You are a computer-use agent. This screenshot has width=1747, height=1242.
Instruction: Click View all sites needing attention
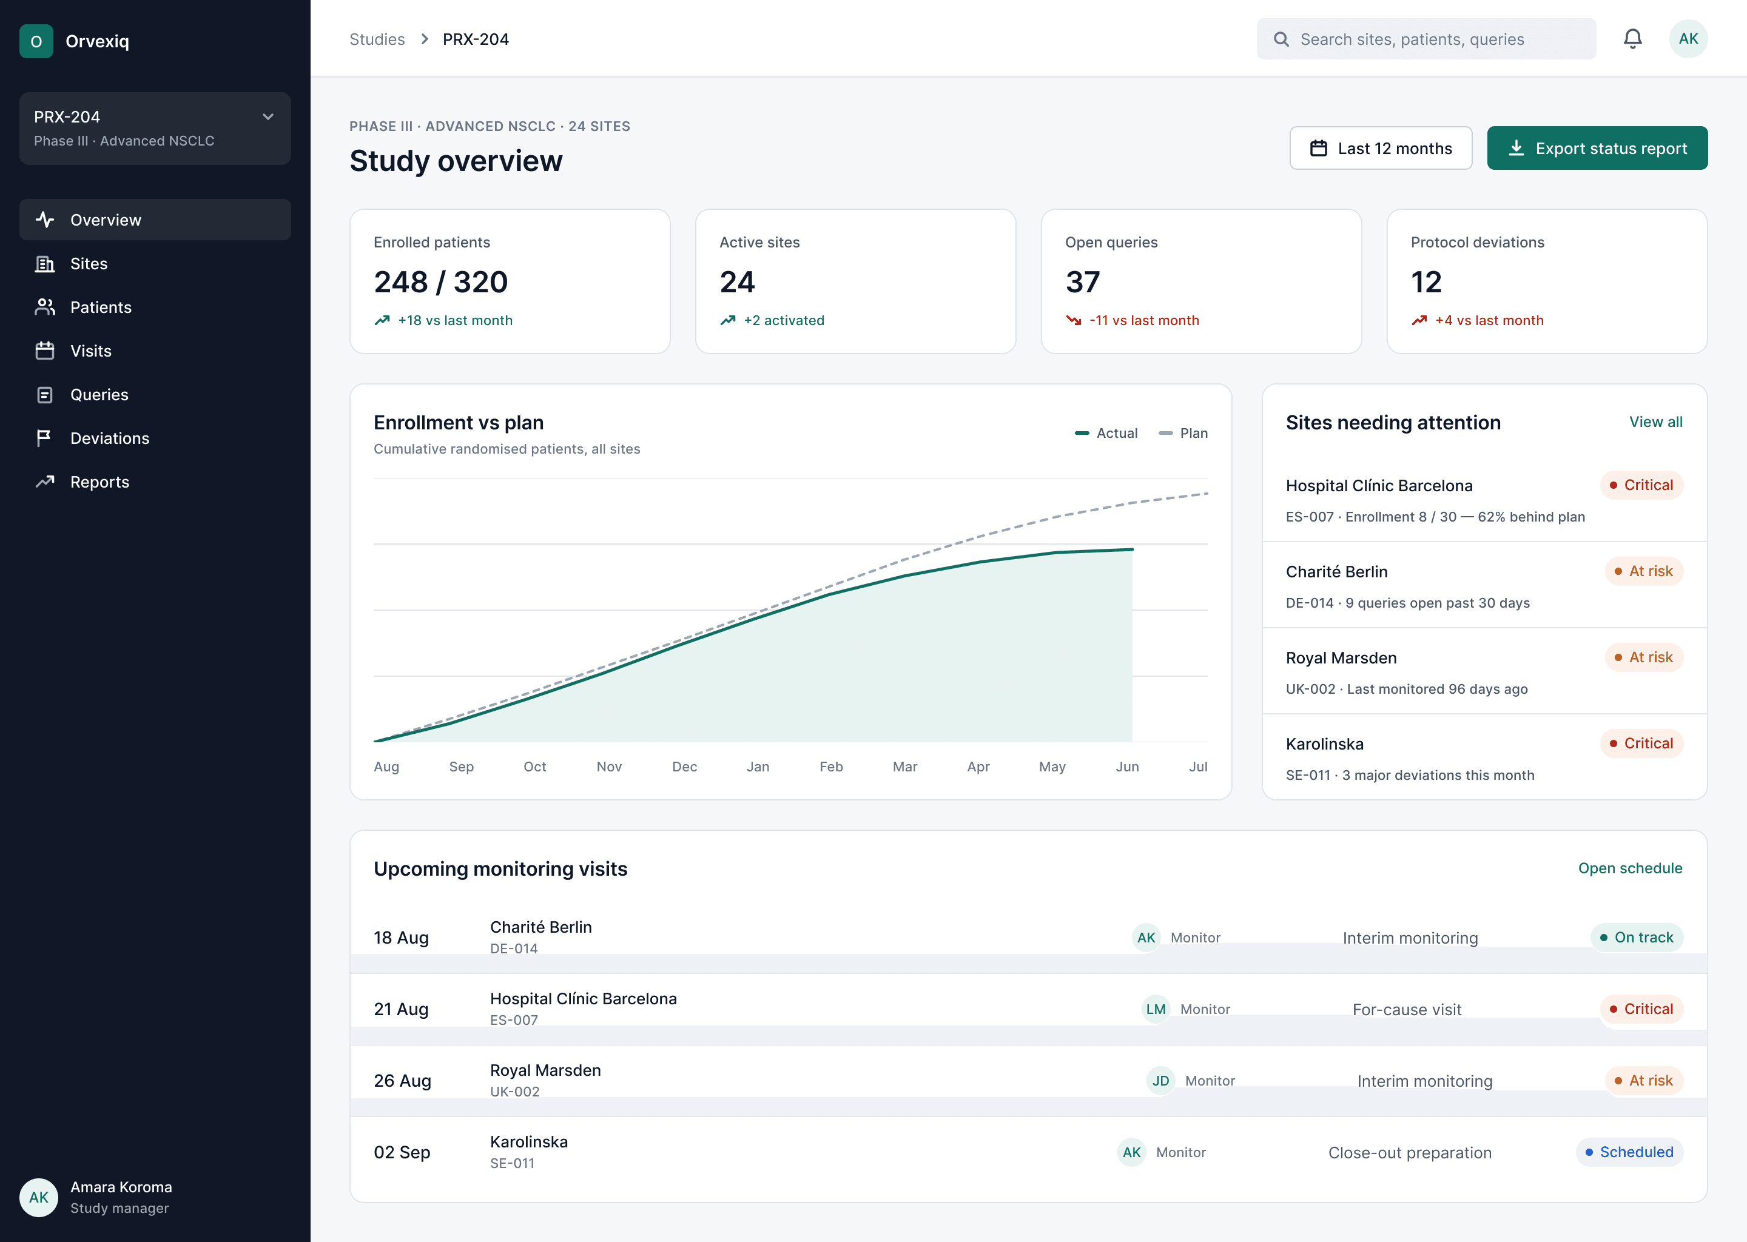1655,422
